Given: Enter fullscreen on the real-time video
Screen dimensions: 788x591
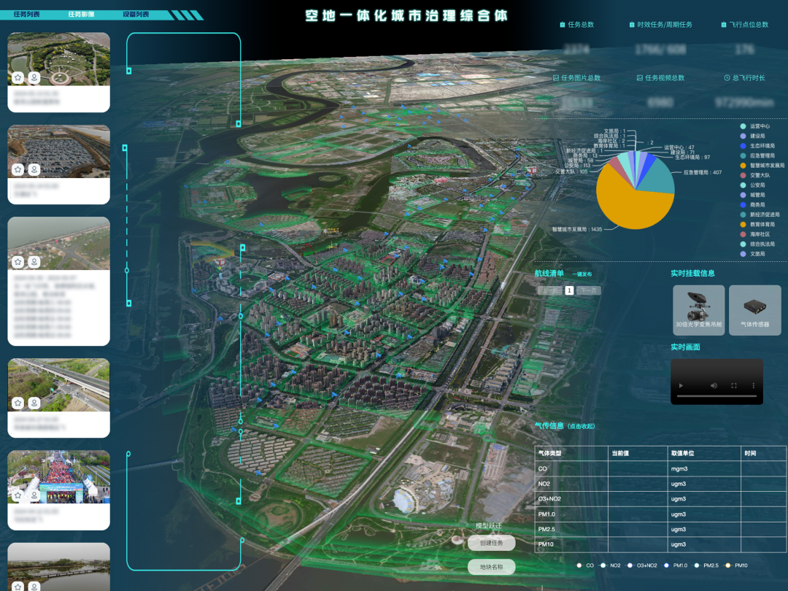Looking at the screenshot, I should [734, 385].
